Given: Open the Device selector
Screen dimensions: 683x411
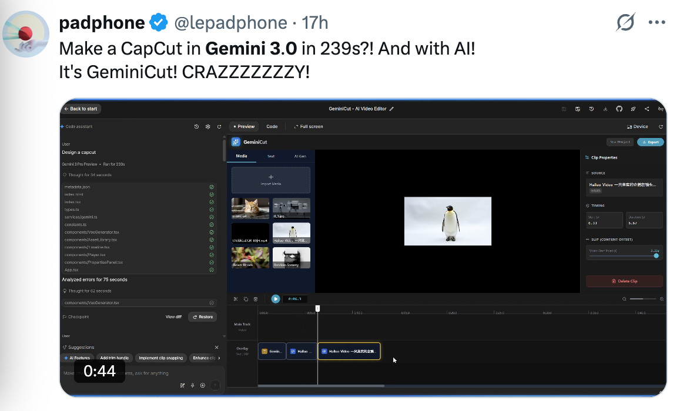Looking at the screenshot, I should click(x=637, y=127).
